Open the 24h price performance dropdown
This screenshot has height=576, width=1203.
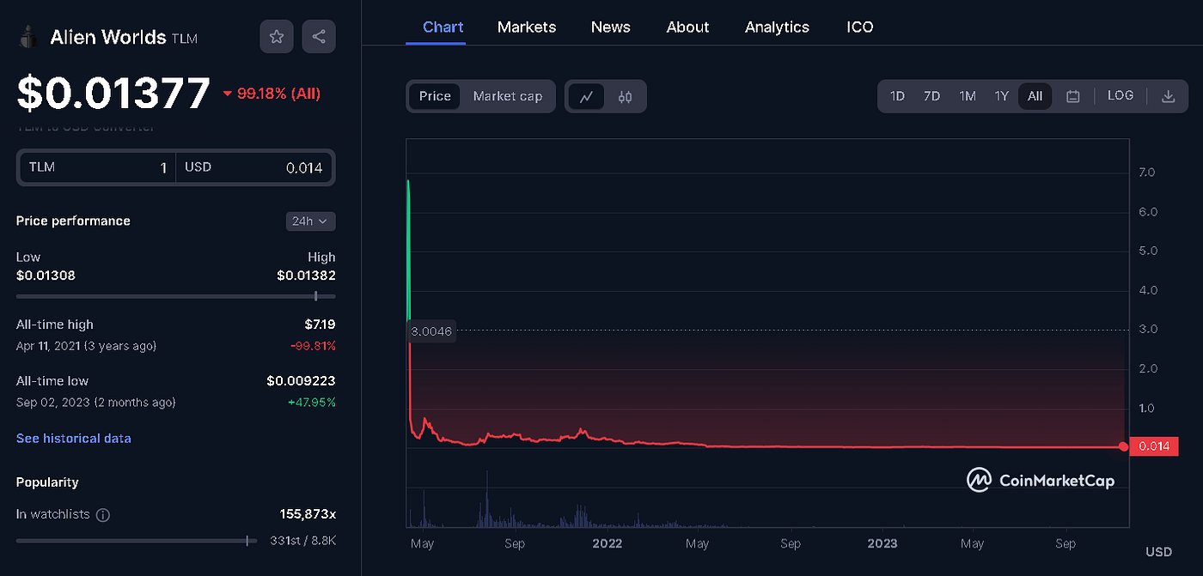point(310,221)
